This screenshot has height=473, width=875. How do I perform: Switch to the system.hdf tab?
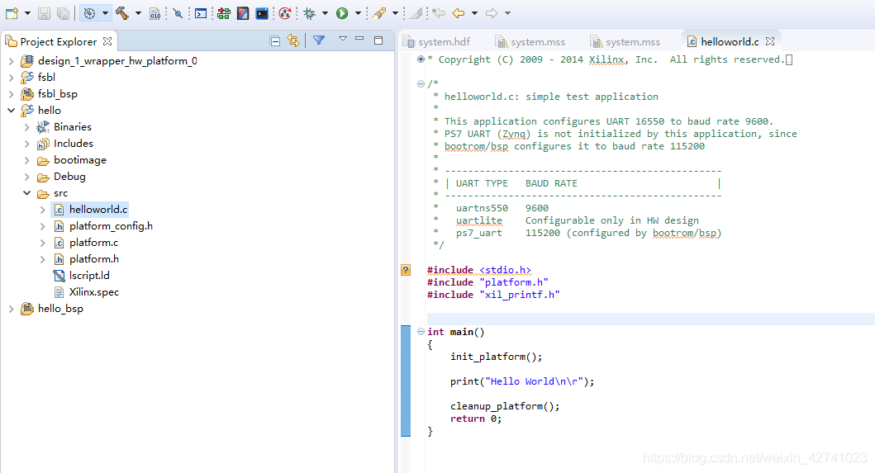[437, 42]
